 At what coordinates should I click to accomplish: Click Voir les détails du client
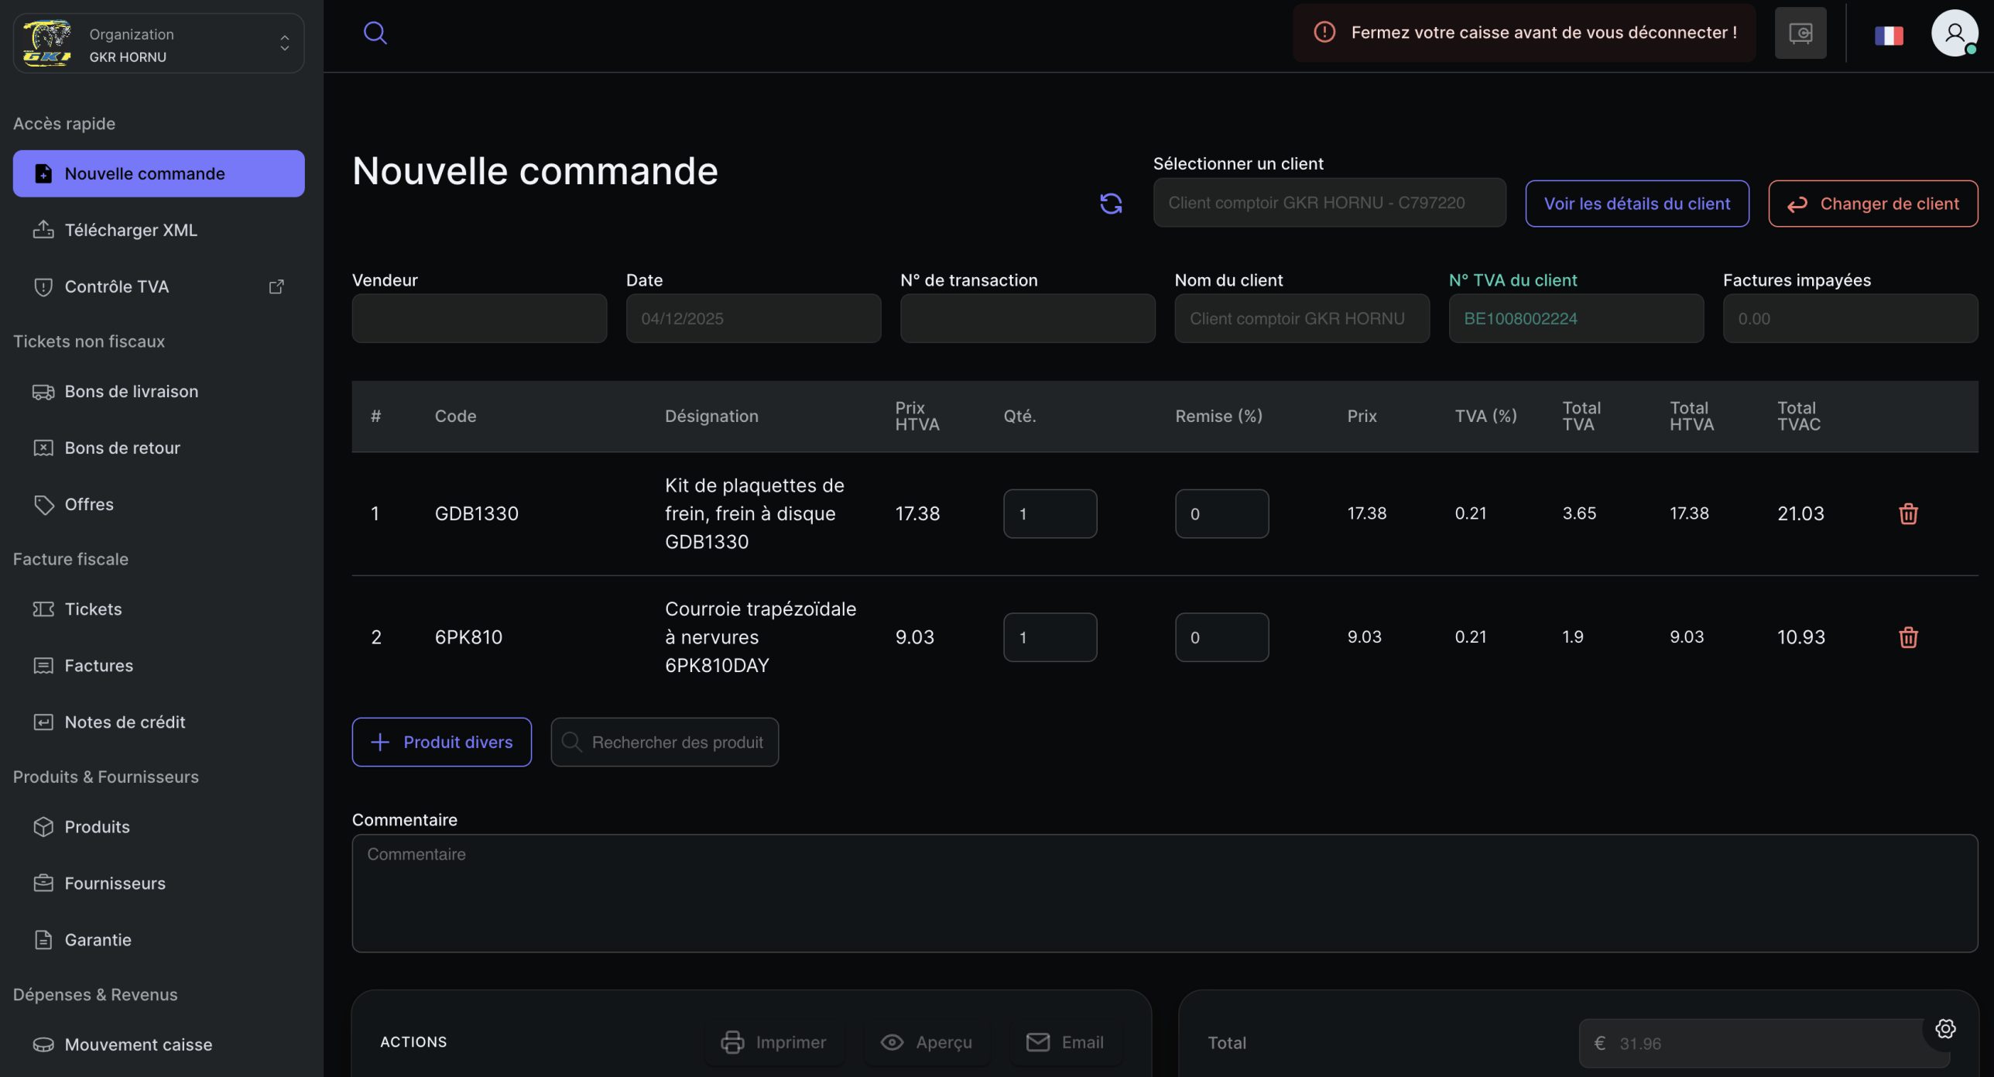point(1636,203)
